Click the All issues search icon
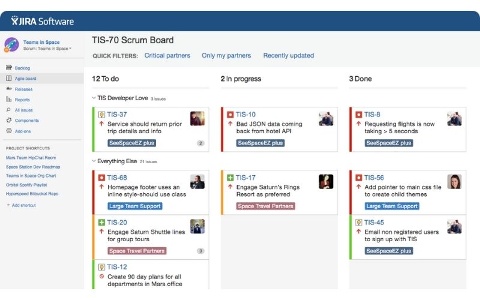480x300 pixels. pyautogui.click(x=9, y=110)
